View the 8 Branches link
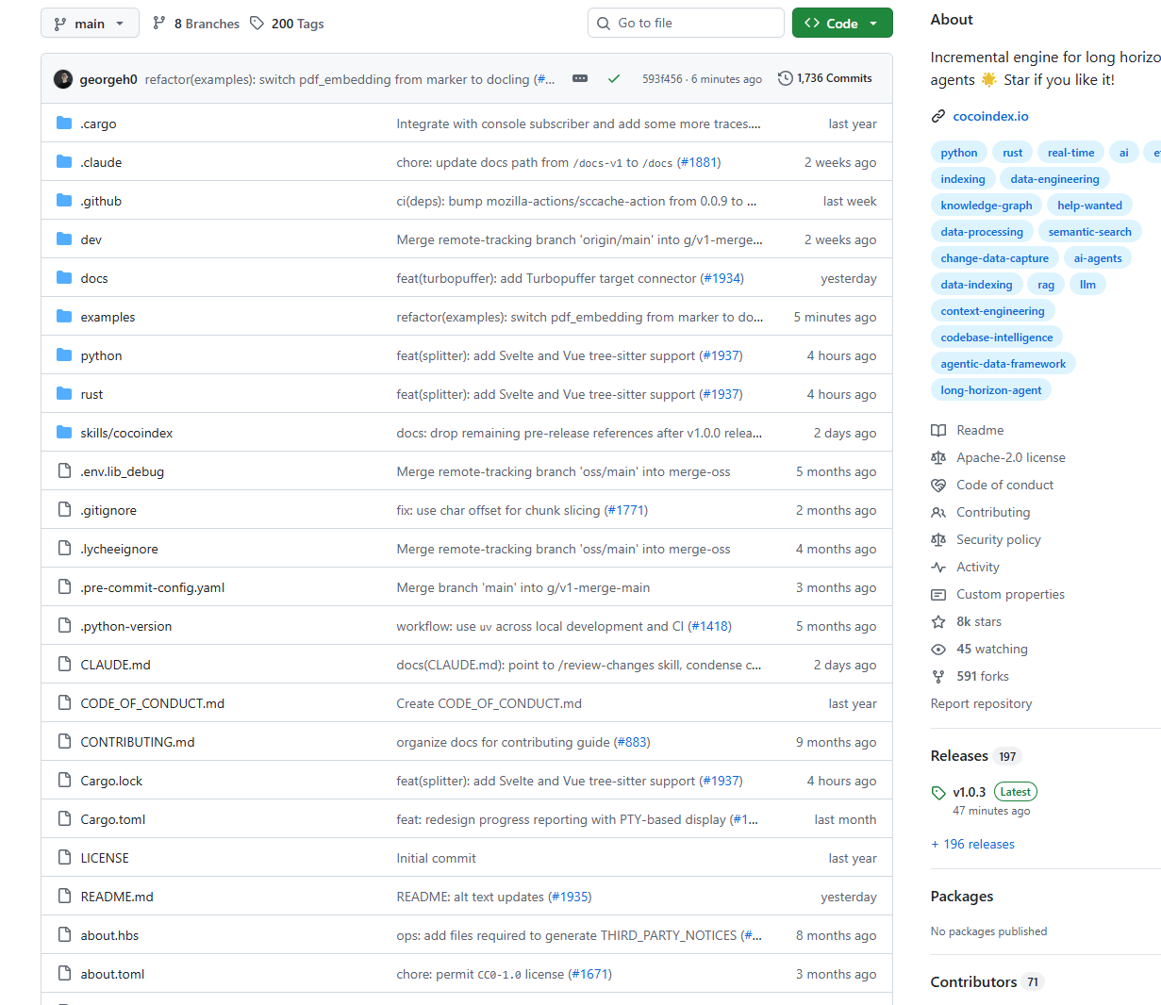This screenshot has height=1005, width=1161. pos(196,24)
